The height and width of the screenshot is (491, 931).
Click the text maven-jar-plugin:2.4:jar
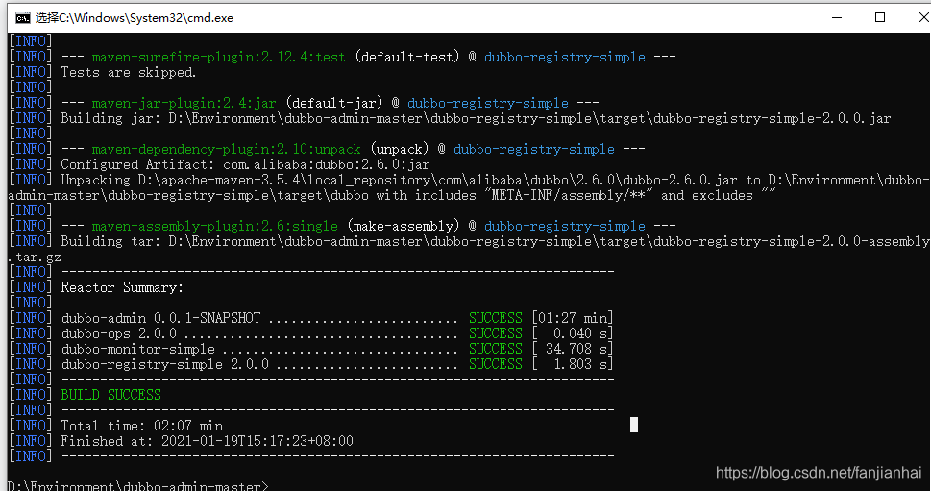[x=184, y=104]
